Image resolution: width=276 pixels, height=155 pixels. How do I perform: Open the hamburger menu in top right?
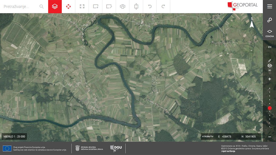tap(269, 7)
